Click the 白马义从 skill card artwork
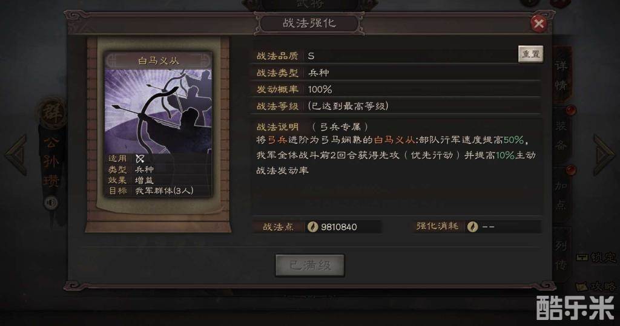The image size is (620, 326). pos(158,111)
